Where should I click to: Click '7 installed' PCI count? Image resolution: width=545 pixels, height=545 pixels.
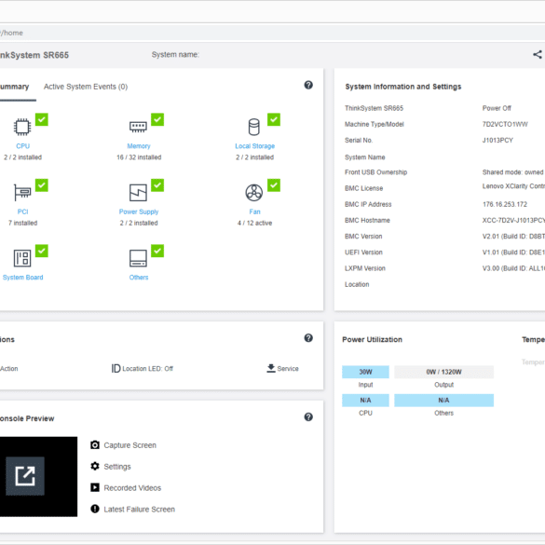click(x=23, y=224)
